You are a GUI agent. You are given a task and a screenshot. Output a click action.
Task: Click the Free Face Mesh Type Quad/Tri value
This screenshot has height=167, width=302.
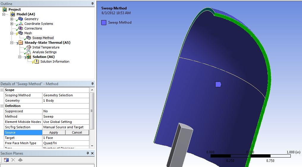point(66,143)
